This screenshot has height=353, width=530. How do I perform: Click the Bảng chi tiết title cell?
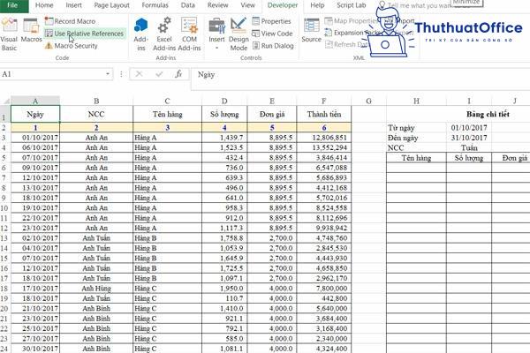(x=488, y=114)
